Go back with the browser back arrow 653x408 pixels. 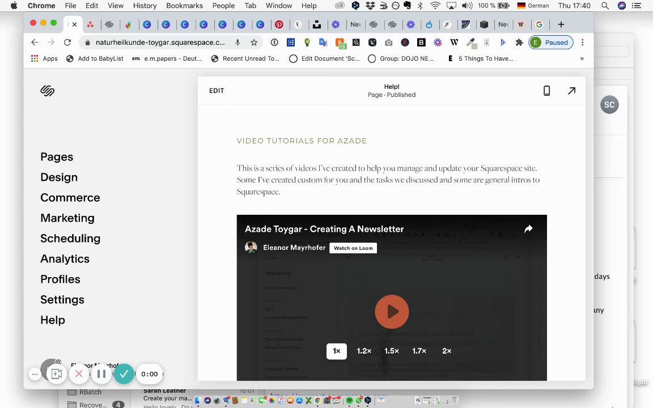tap(35, 42)
